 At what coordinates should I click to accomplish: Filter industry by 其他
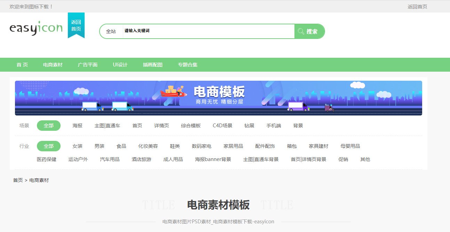click(365, 159)
